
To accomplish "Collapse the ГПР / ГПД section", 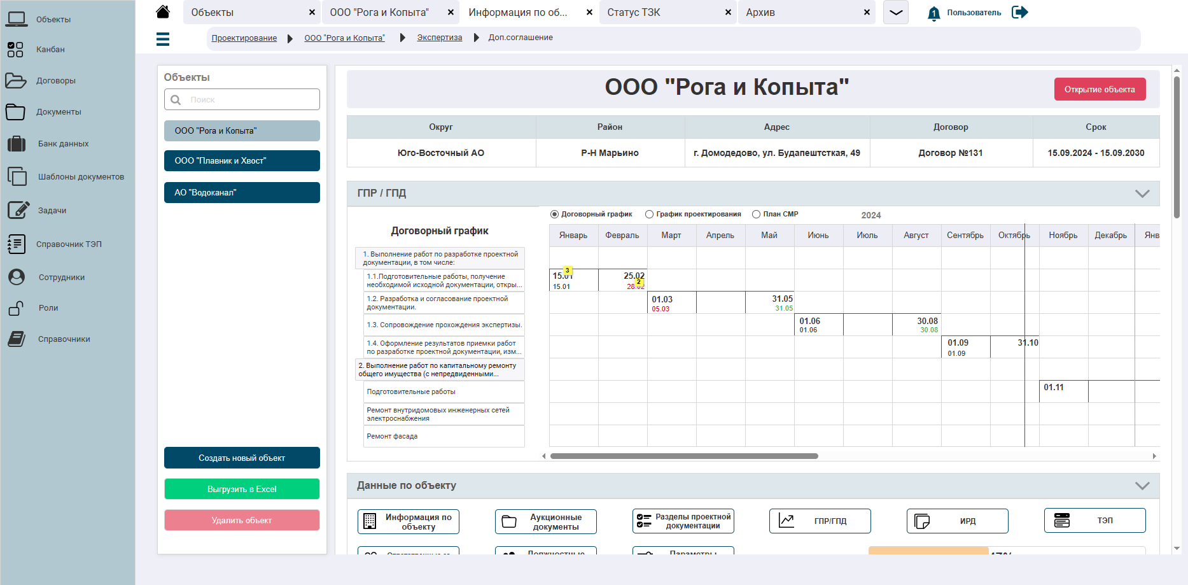I will point(1142,194).
